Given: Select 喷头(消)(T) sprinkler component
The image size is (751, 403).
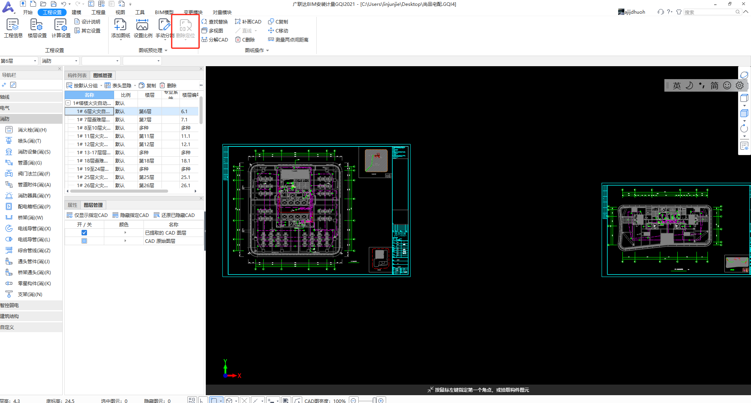Looking at the screenshot, I should [x=24, y=141].
